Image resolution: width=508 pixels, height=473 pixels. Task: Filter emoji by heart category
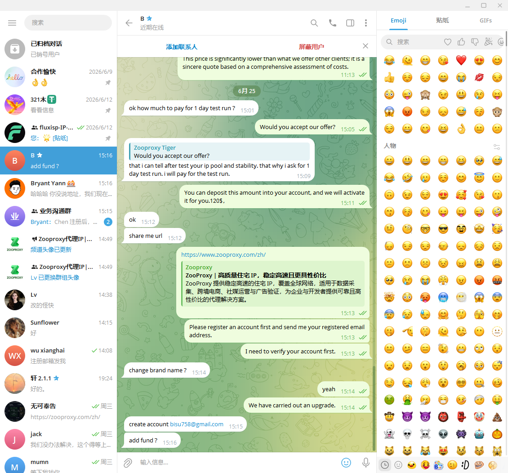coord(447,42)
